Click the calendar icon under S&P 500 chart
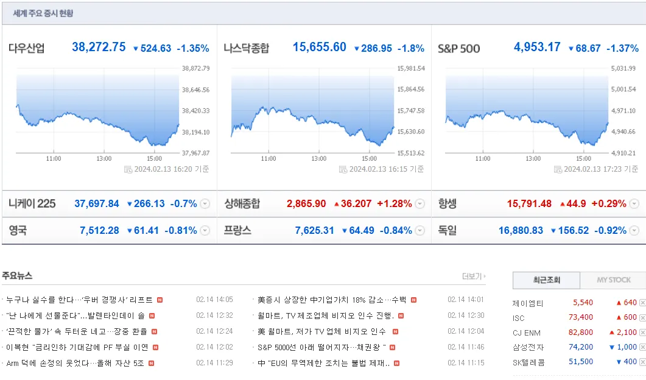Viewport: 646px width, 380px height. tap(558, 169)
